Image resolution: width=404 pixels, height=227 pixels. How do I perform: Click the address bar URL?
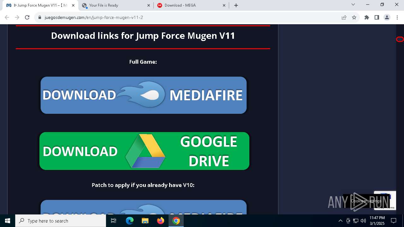tap(94, 17)
